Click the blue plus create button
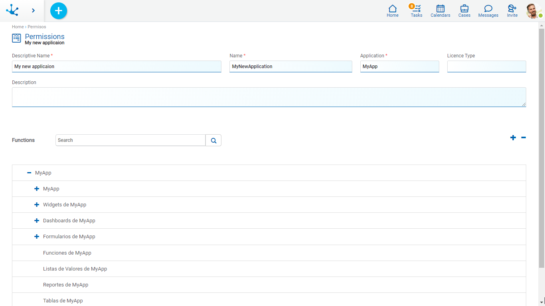The width and height of the screenshot is (545, 306). [59, 11]
